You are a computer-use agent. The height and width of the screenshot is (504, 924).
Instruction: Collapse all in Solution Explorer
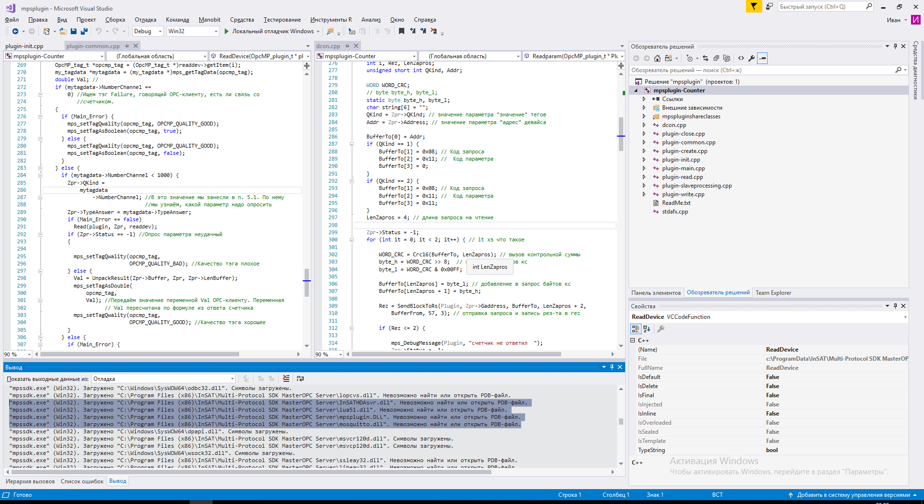pyautogui.click(x=716, y=58)
